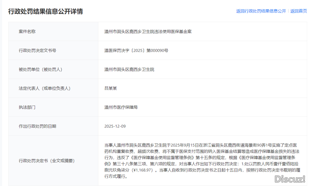Click document number 温医保罚决字〔2025〕第000090号

[136, 51]
